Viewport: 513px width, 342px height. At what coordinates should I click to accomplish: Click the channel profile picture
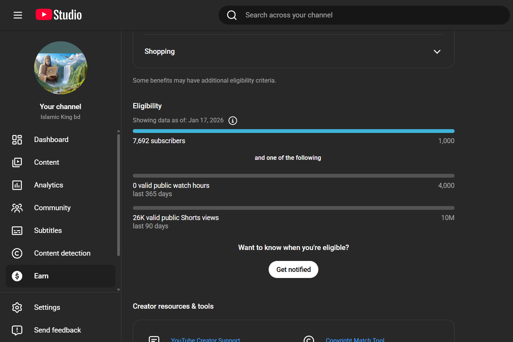pos(61,68)
